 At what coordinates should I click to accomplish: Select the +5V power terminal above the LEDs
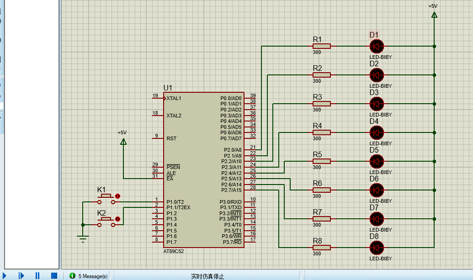tap(434, 15)
